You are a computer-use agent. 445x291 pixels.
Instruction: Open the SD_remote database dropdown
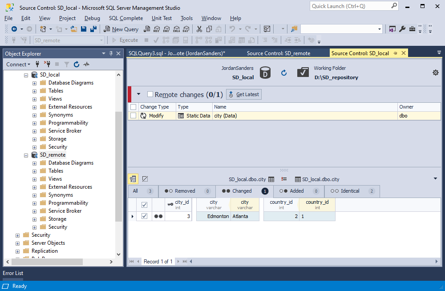pyautogui.click(x=101, y=40)
